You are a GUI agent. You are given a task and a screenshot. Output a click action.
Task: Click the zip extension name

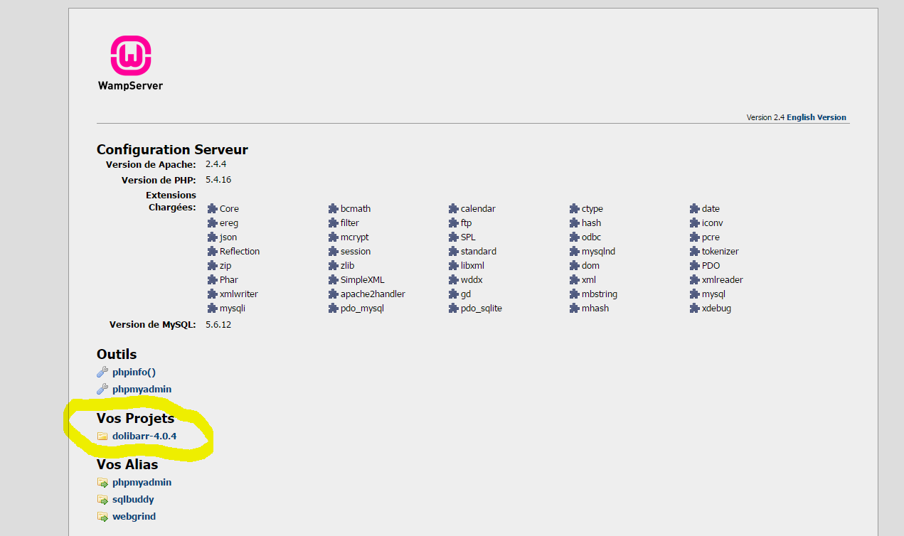pyautogui.click(x=225, y=265)
